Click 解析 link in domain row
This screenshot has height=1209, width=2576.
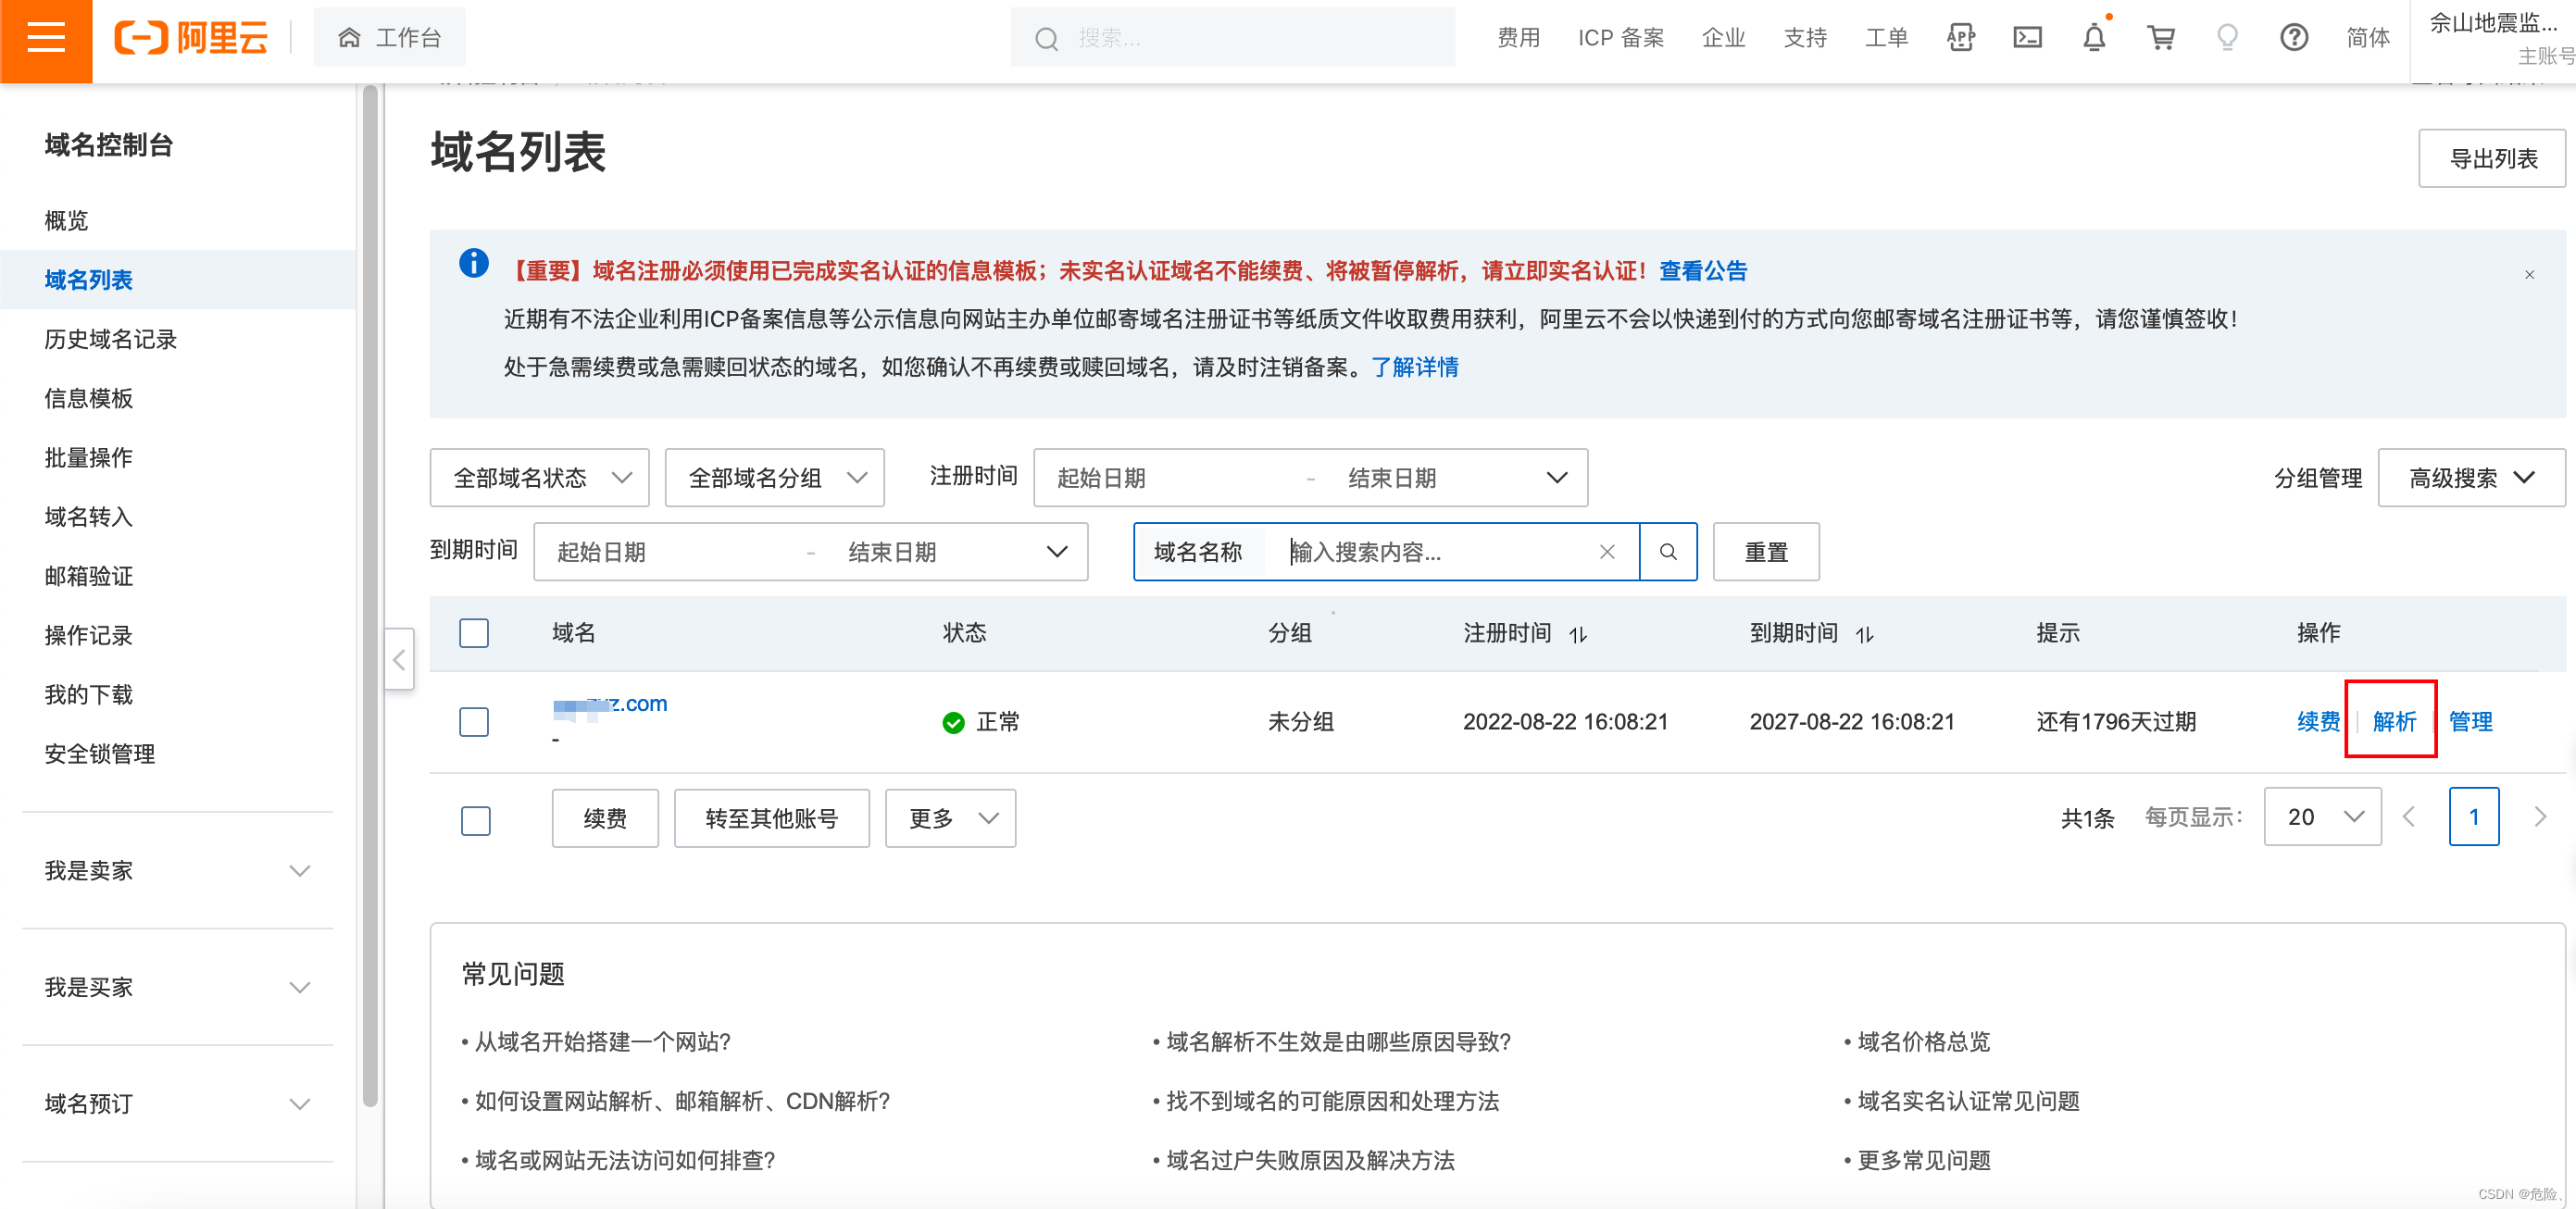2394,722
